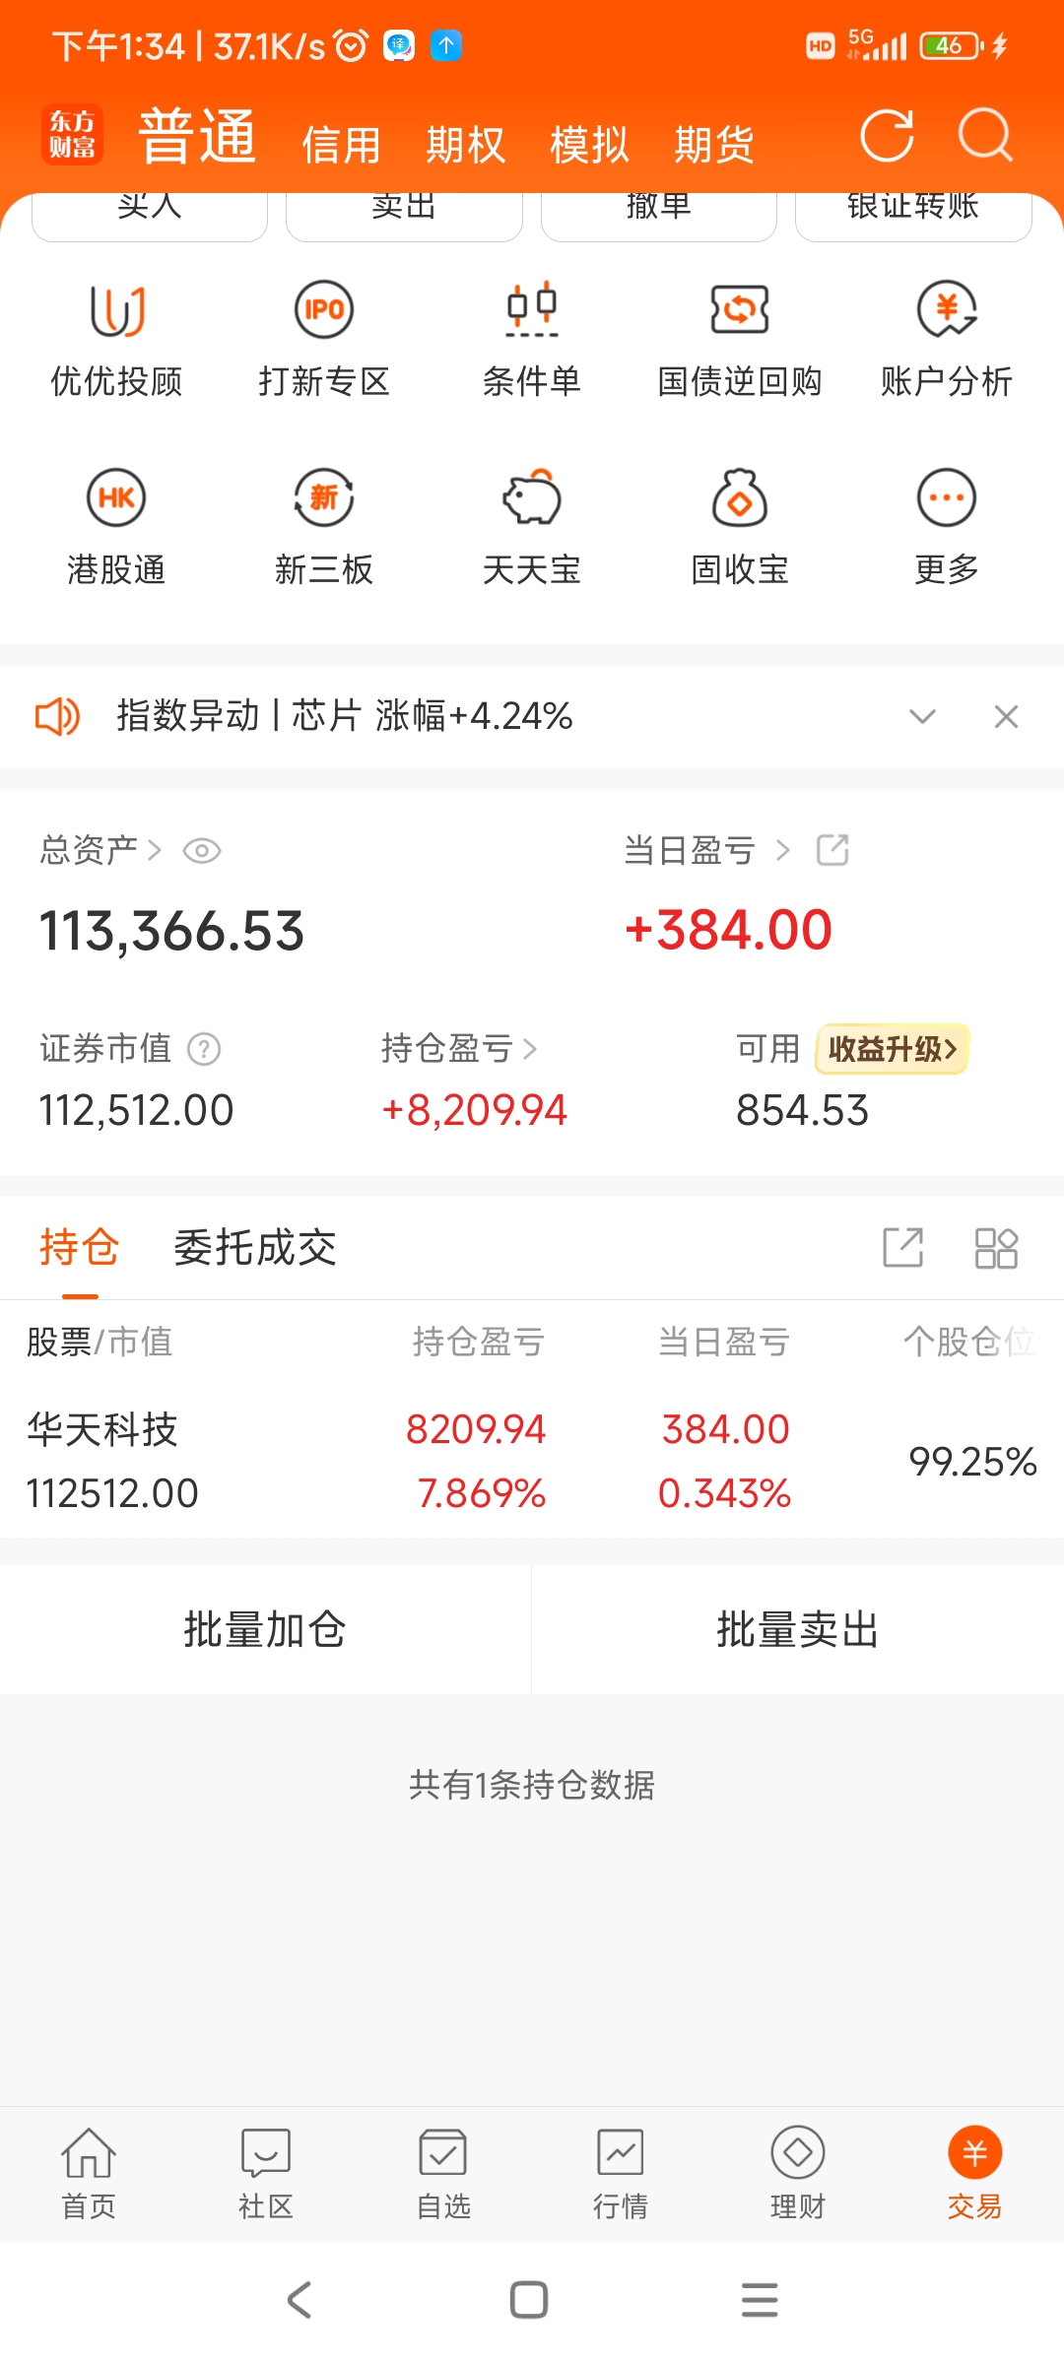Open 当日盈亏 details arrow
This screenshot has height=2364, width=1064.
click(x=783, y=850)
